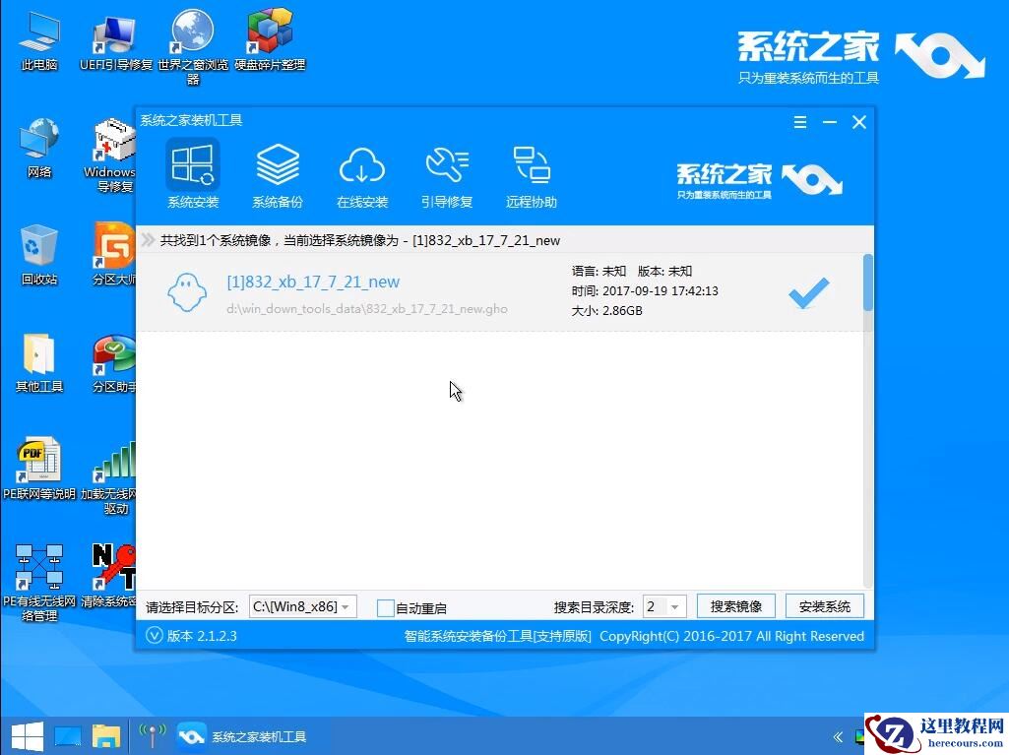
Task: Open 此电脑 on the desktop
Action: 38,30
